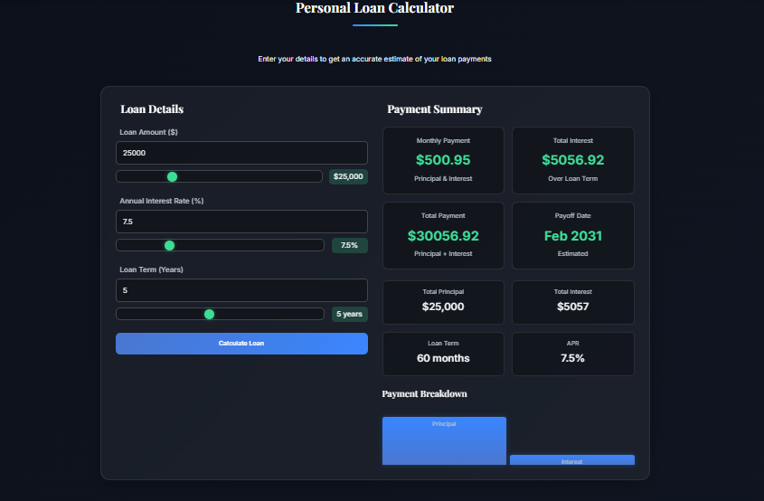764x501 pixels.
Task: Click the Total Principal $25,000 value
Action: 443,307
